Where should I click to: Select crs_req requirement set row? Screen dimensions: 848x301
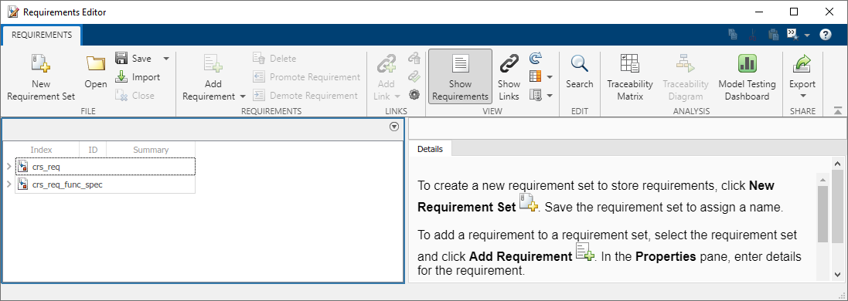105,167
